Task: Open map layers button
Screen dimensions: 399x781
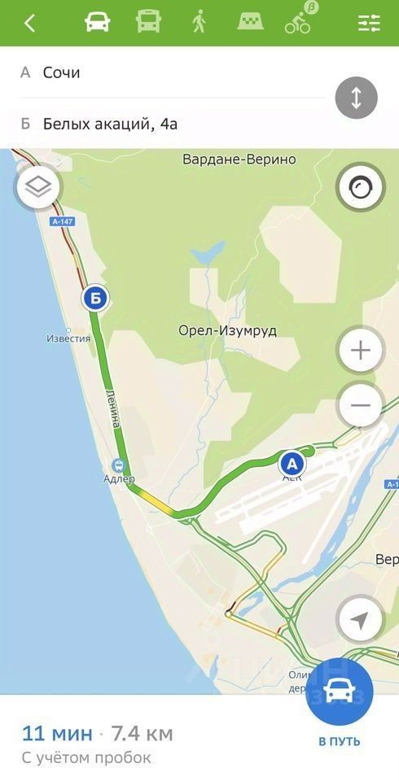Action: point(38,187)
